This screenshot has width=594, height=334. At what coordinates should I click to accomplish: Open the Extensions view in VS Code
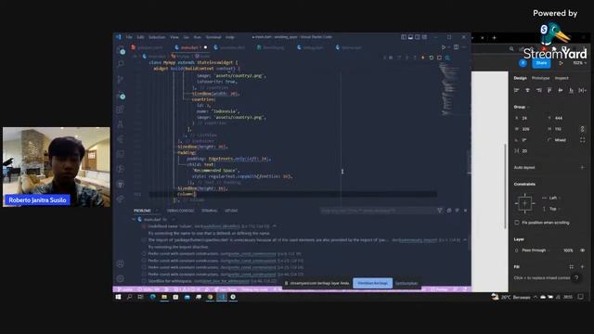tap(121, 109)
